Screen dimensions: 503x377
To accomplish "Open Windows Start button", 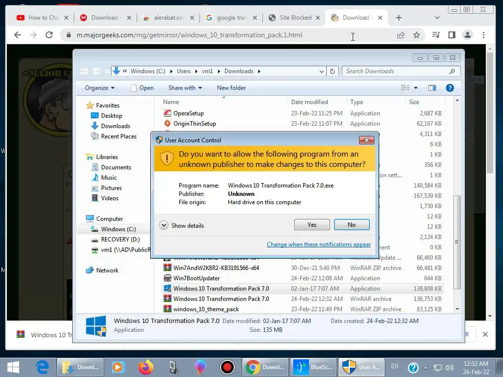I will point(13,367).
